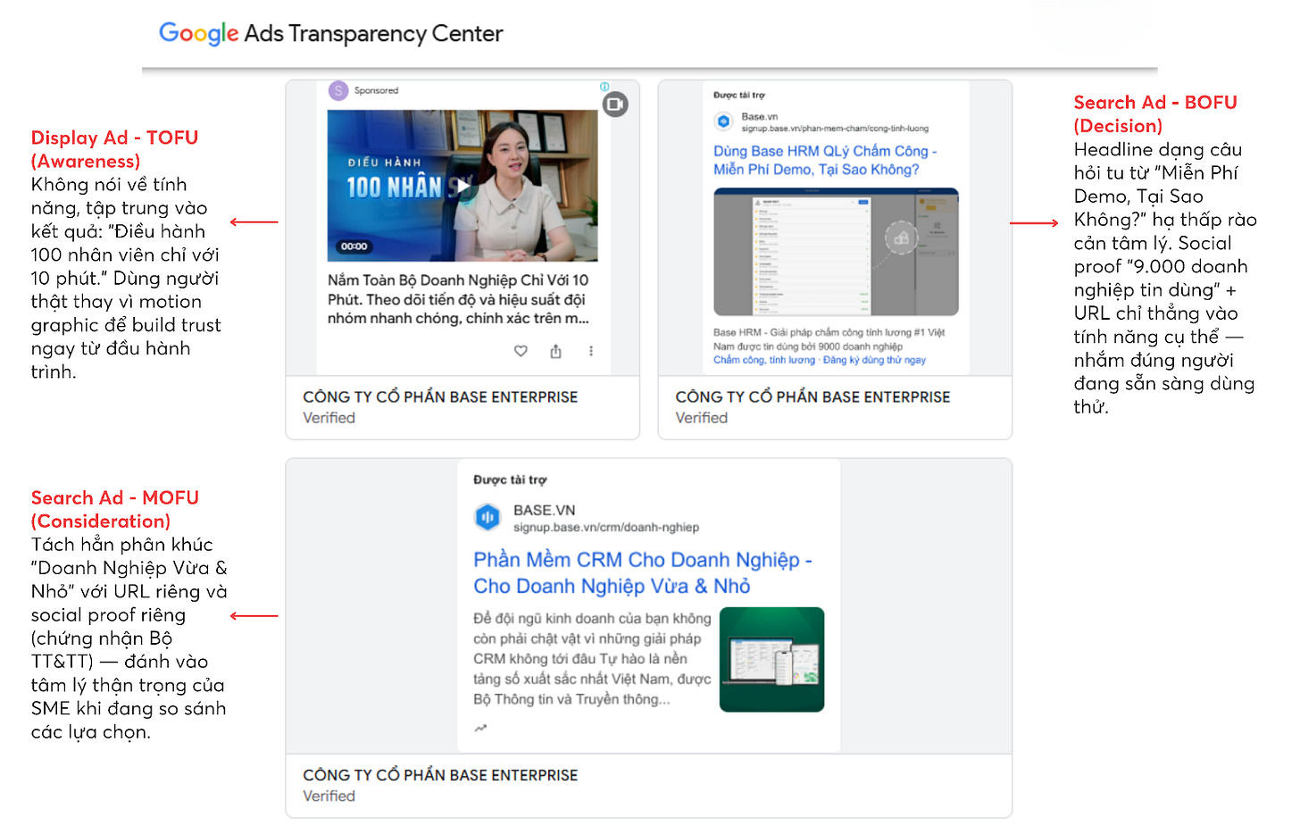The image size is (1300, 826).
Task: Share the video ad via the share icon
Action: tap(555, 351)
